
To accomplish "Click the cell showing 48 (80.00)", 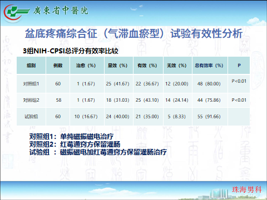I will click(x=210, y=84).
